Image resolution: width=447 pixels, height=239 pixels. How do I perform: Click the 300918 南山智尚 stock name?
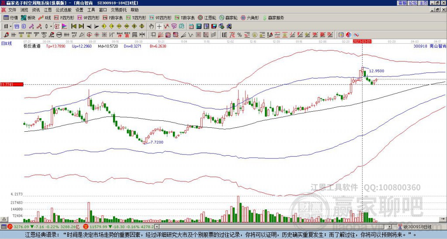(430, 46)
